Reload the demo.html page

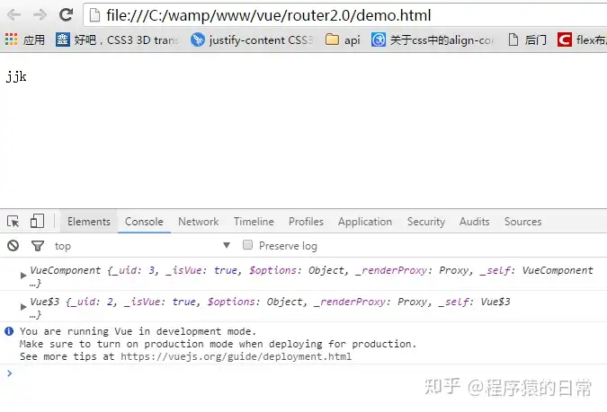pos(67,14)
